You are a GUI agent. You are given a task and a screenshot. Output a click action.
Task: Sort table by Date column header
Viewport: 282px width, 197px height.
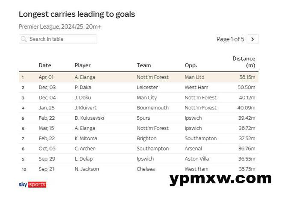point(45,65)
